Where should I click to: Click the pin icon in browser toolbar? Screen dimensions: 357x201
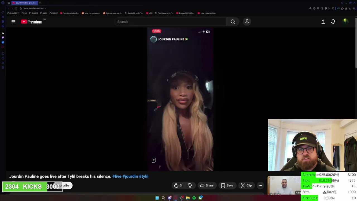[x=318, y=8]
